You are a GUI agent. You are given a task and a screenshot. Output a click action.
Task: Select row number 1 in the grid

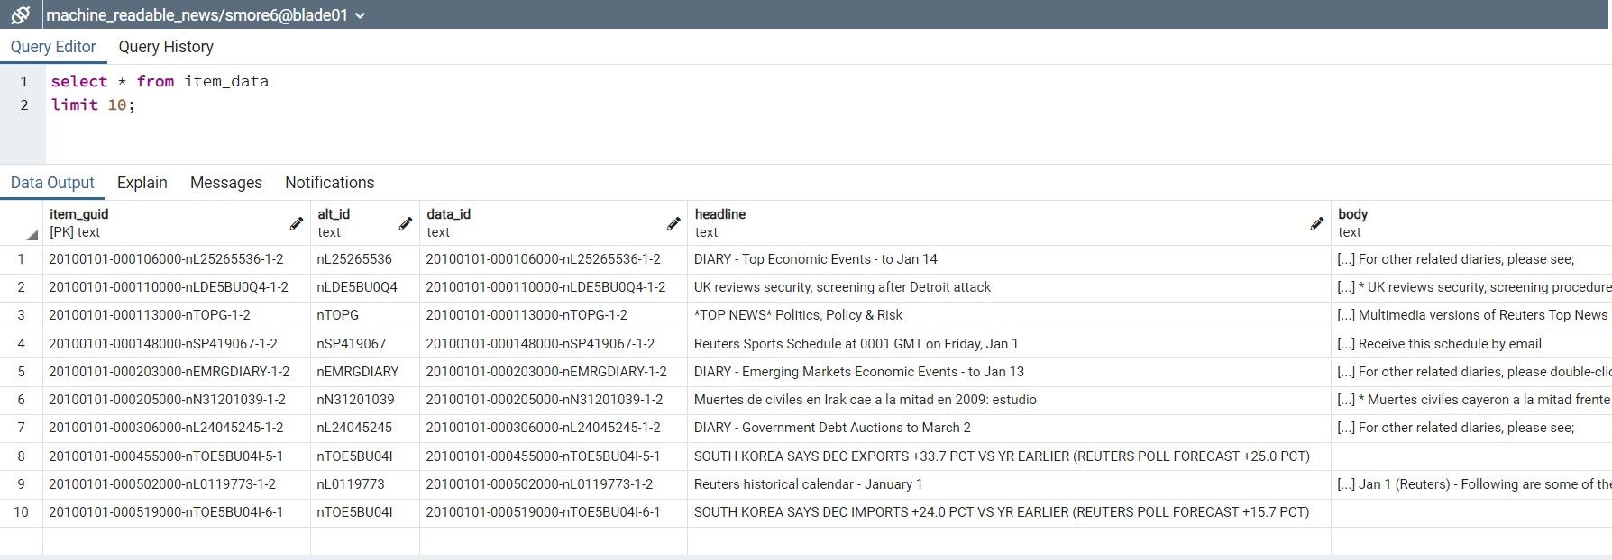point(21,259)
